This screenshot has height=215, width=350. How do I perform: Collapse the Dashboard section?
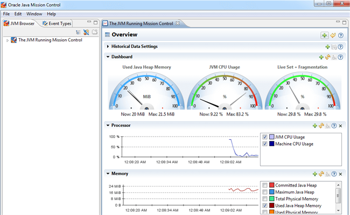pos(108,56)
